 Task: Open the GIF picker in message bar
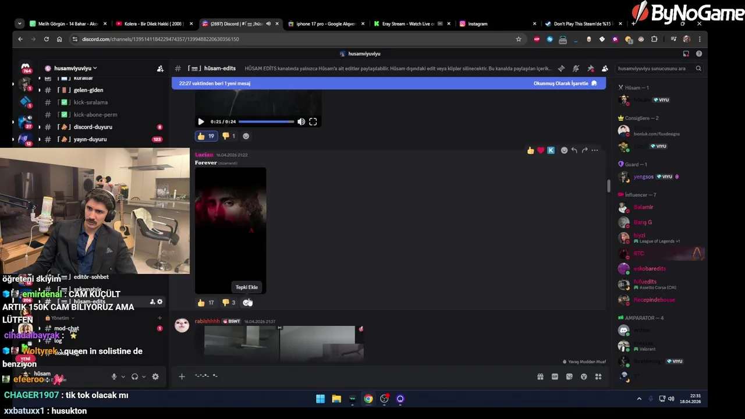555,377
